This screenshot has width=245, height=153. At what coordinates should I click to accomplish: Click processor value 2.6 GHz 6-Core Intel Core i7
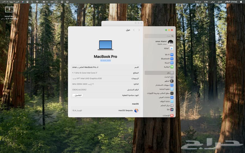tap(85, 73)
